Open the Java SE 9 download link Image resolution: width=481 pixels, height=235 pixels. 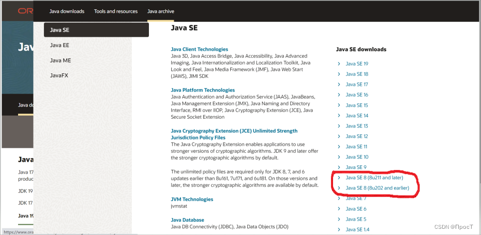pyautogui.click(x=356, y=167)
